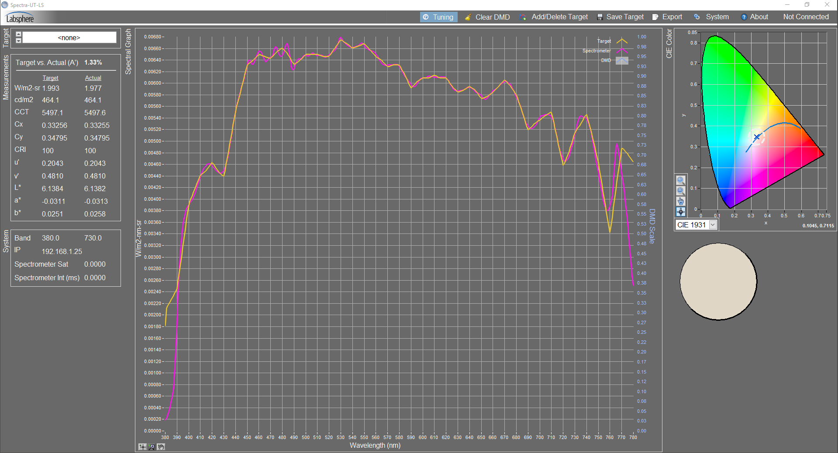Click the beige circular color preview swatch

718,281
